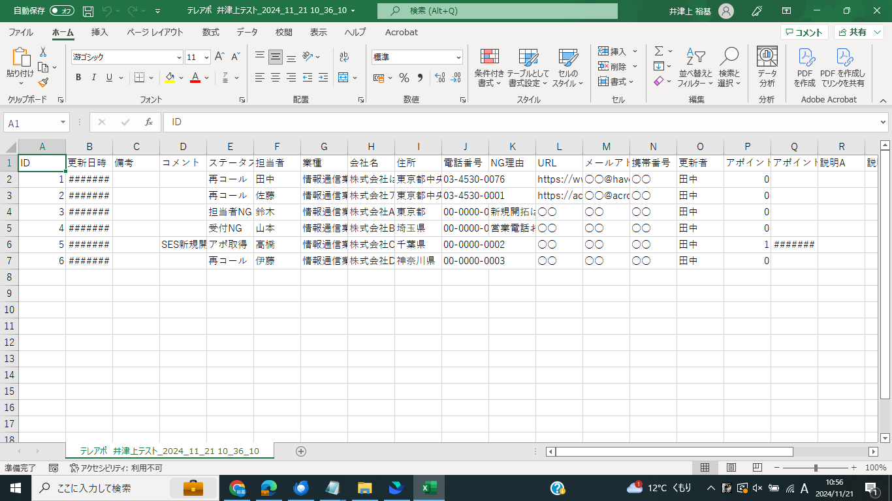
Task: Click Sort and Filter (並べ替えとフィルター)
Action: [x=695, y=68]
